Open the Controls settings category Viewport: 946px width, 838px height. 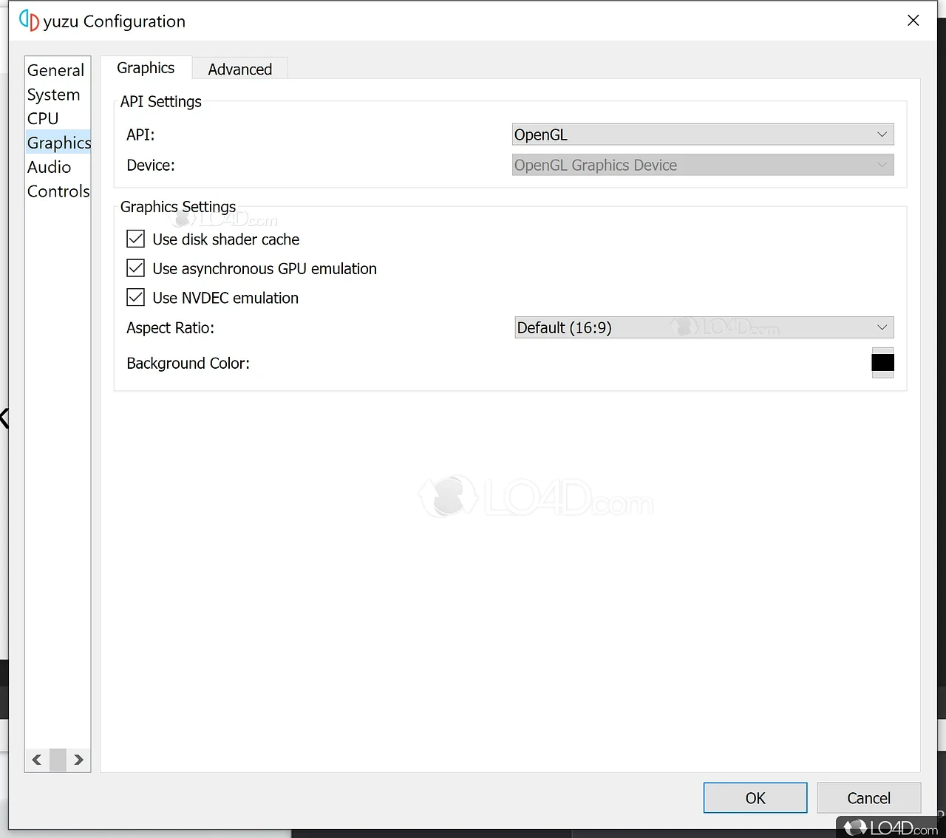point(58,191)
